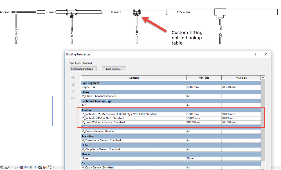The image size is (281, 170).
Task: Click the Preferred Junction Type group header
Action: click(171, 101)
